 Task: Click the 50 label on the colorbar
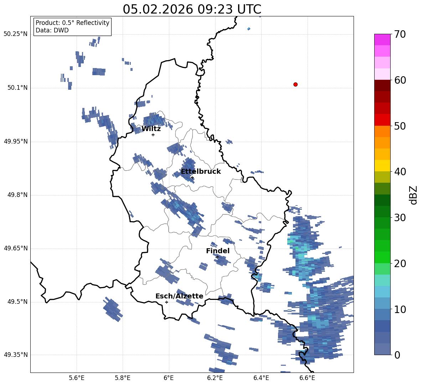400,126
